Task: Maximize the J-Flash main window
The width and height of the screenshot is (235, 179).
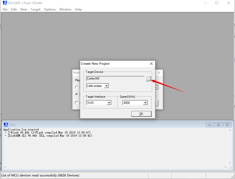Action: tap(217, 3)
